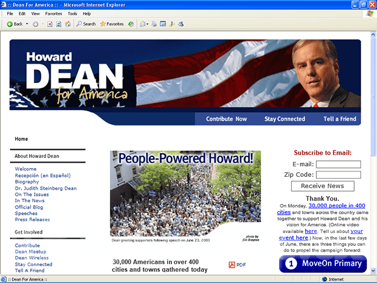Viewport: 377px width, 283px height.
Task: Click the PDF text link
Action: point(241,265)
